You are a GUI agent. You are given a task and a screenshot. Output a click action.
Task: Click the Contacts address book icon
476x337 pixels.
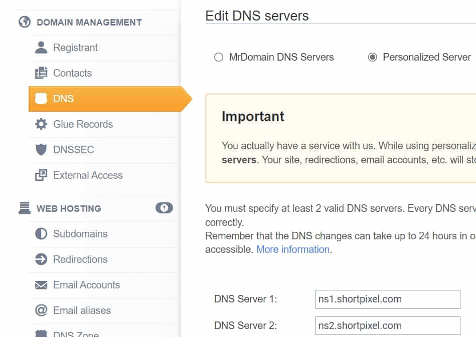click(41, 73)
